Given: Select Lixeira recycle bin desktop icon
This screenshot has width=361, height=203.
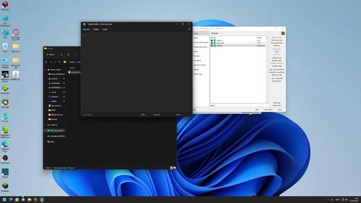Looking at the screenshot, I should coord(5,47).
